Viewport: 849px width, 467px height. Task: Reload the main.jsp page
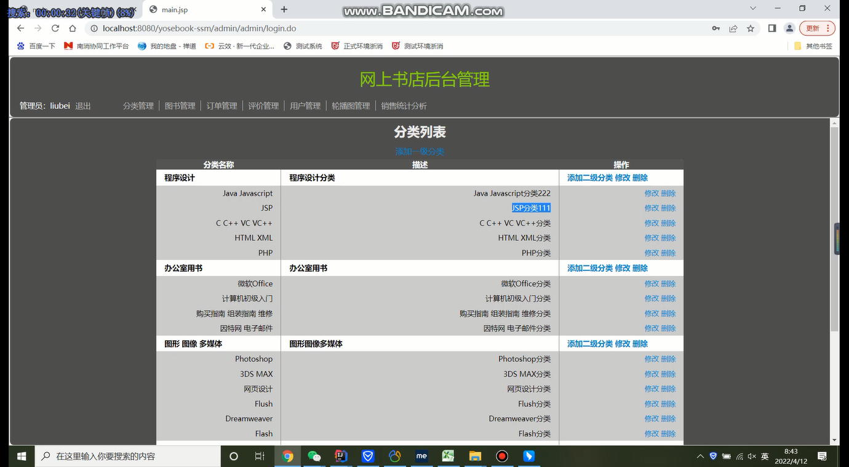(x=55, y=28)
